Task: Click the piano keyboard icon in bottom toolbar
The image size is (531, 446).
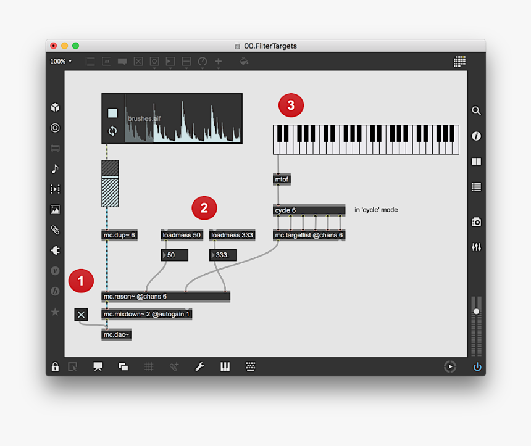Action: (x=225, y=366)
